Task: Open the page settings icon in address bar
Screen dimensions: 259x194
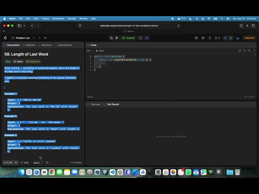Action: (80, 25)
